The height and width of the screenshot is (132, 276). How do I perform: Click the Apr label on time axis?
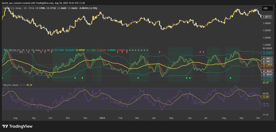[154, 118]
